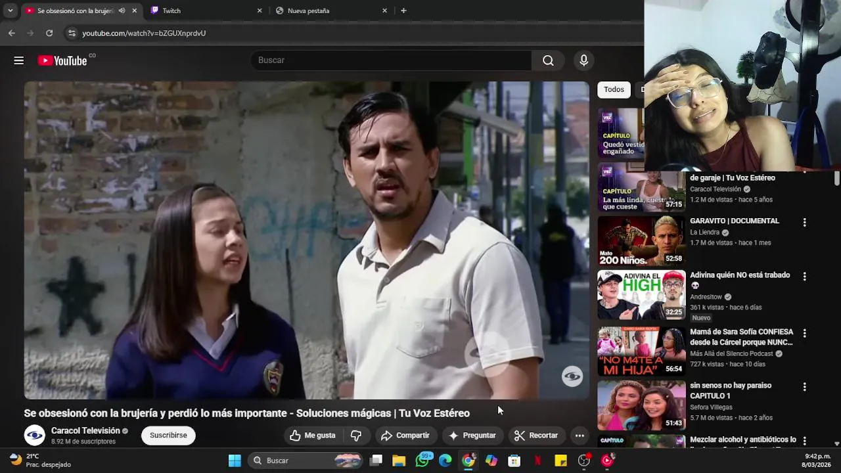Open 'Adivina quién NO está trabado' title

point(740,280)
